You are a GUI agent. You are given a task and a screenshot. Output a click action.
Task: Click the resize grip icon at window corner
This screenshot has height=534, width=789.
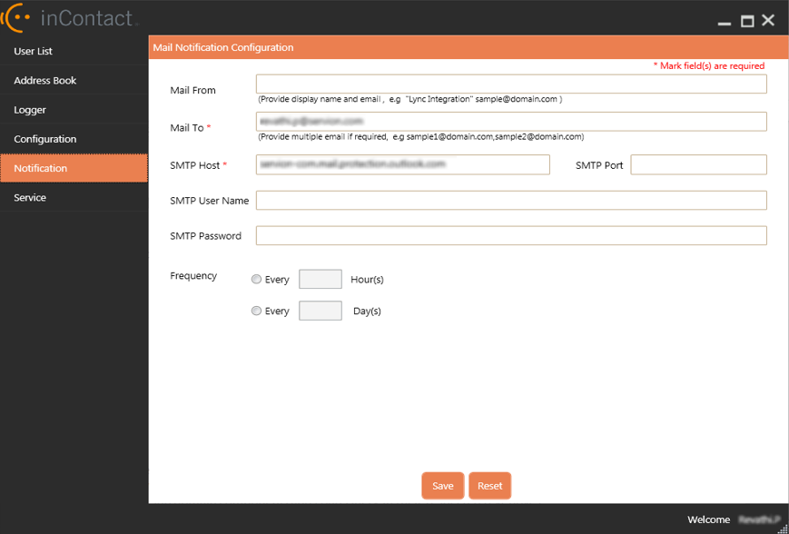pos(783,529)
